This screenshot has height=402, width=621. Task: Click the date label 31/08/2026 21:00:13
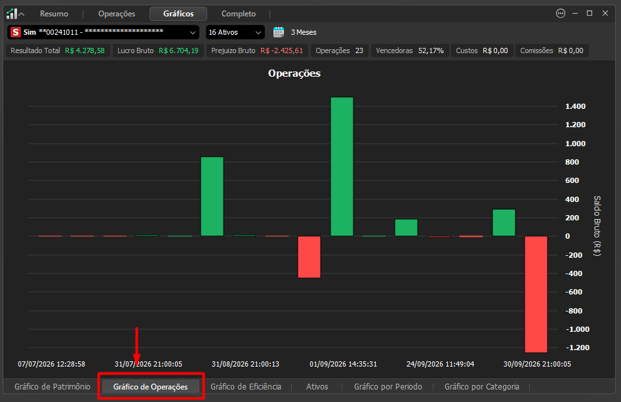coord(245,364)
